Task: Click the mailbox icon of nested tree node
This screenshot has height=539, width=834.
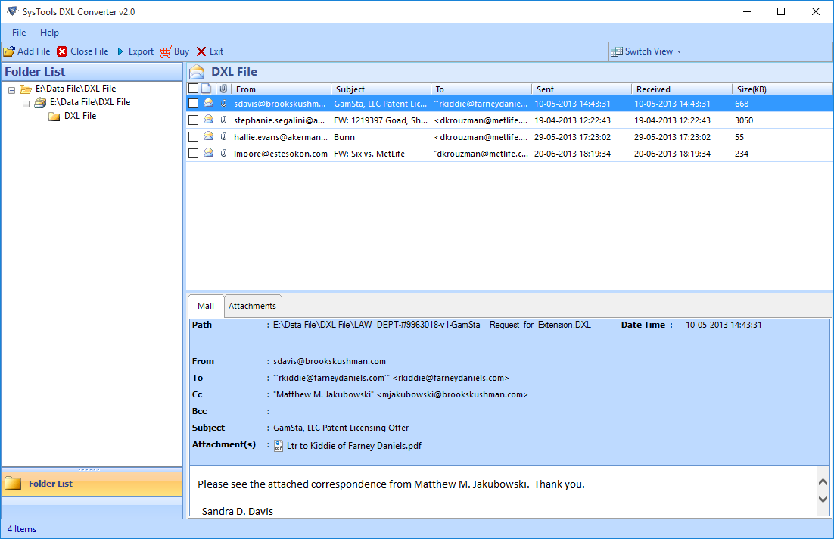Action: 40,103
